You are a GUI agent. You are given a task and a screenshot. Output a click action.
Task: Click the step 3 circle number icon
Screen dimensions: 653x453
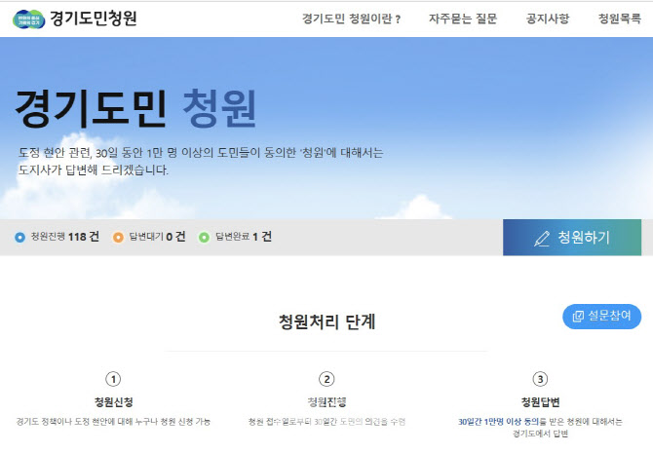pyautogui.click(x=540, y=379)
